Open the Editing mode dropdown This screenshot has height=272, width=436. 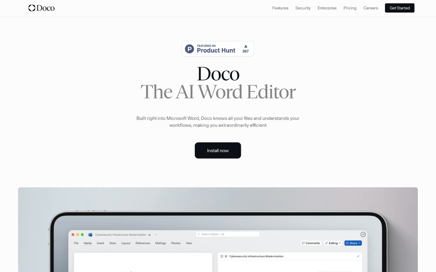click(333, 243)
